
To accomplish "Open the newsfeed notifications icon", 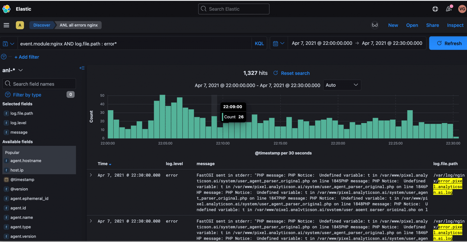I will (449, 9).
